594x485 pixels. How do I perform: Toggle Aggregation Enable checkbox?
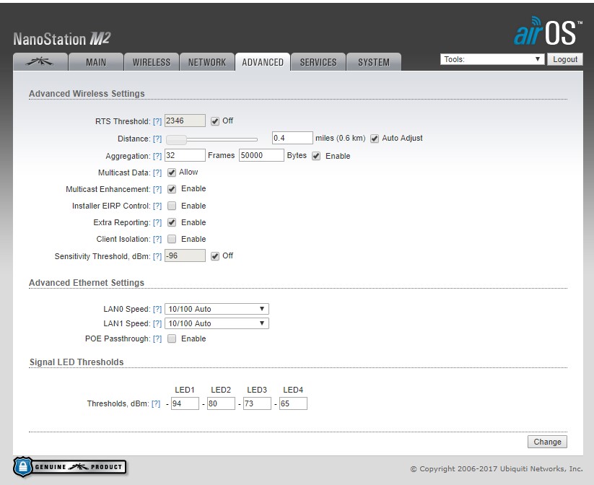click(316, 156)
